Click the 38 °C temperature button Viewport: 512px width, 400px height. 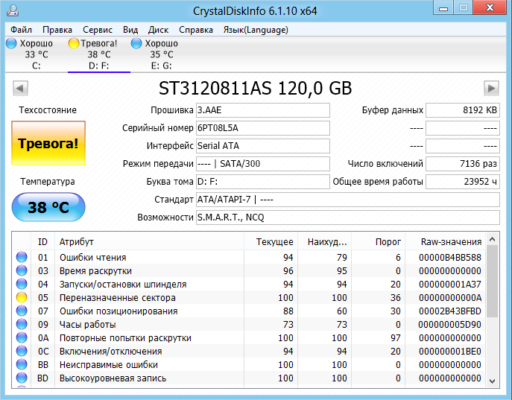(x=48, y=207)
